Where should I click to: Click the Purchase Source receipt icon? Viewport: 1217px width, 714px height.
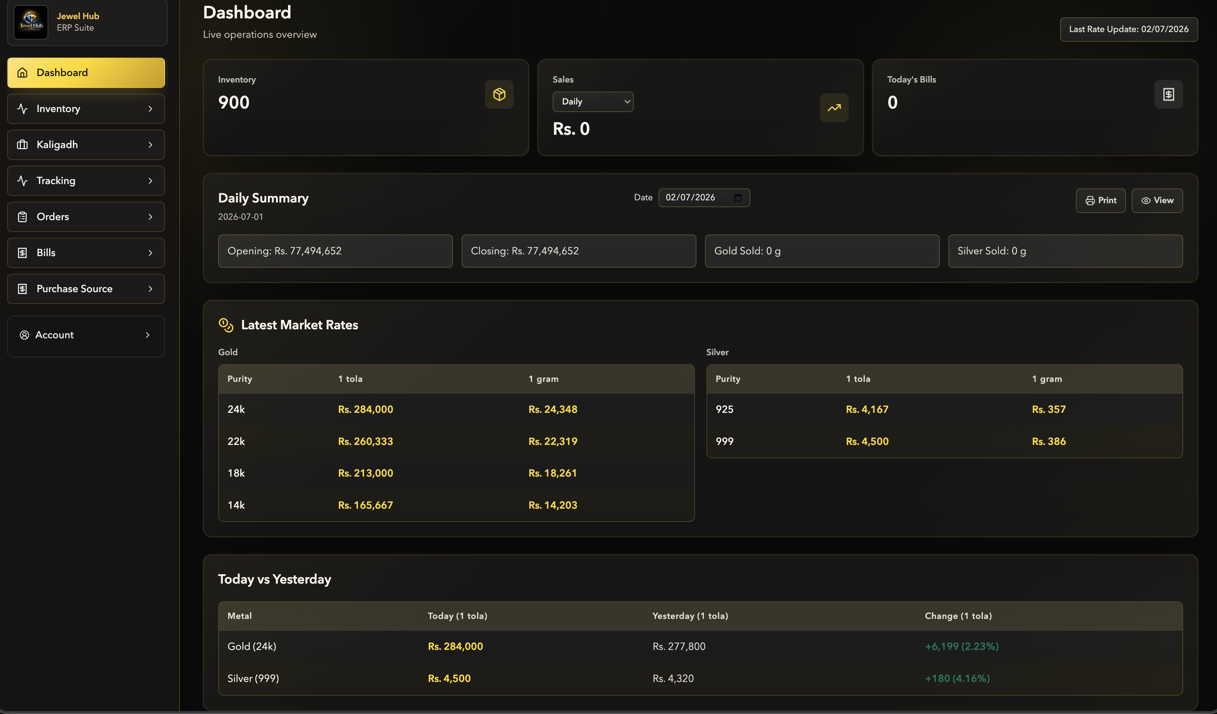(x=22, y=289)
